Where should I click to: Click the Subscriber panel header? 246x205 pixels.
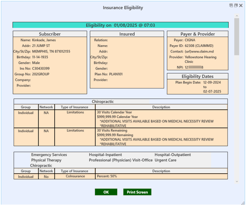click(50, 34)
